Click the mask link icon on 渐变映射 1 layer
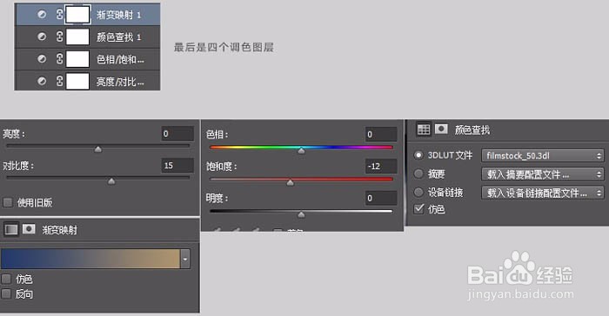Screen dimensions: 609x316 (59, 15)
